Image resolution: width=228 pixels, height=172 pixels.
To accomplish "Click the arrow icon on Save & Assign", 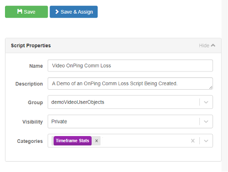I will tap(57, 12).
